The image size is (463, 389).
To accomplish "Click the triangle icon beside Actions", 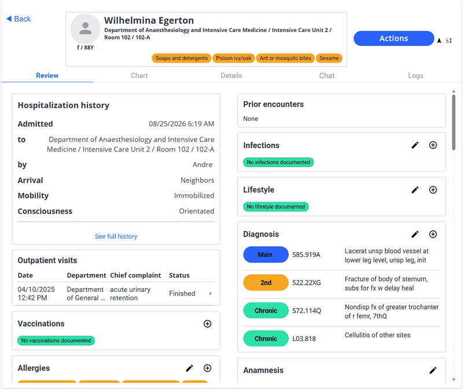I will coord(439,41).
